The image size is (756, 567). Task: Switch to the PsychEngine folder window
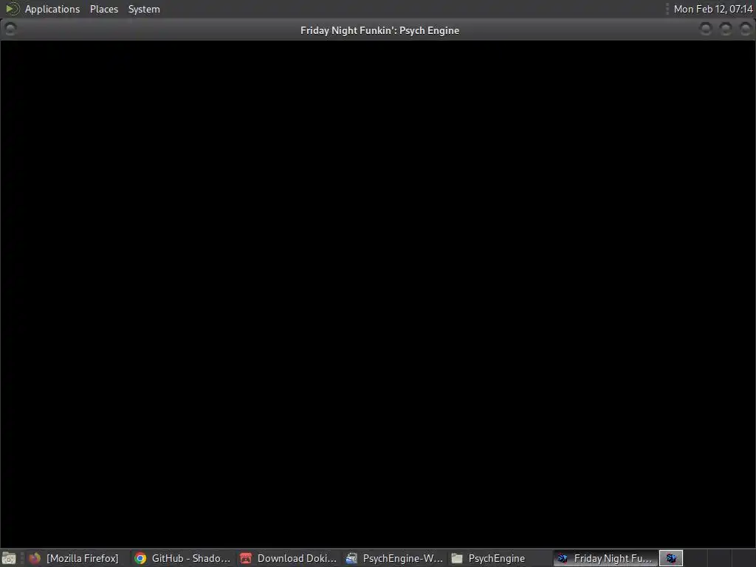(x=500, y=558)
